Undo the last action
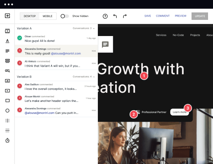The height and width of the screenshot is (164, 213). tap(115, 16)
